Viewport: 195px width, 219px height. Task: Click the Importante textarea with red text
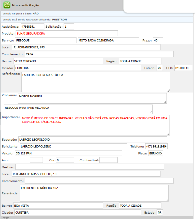coord(95,125)
